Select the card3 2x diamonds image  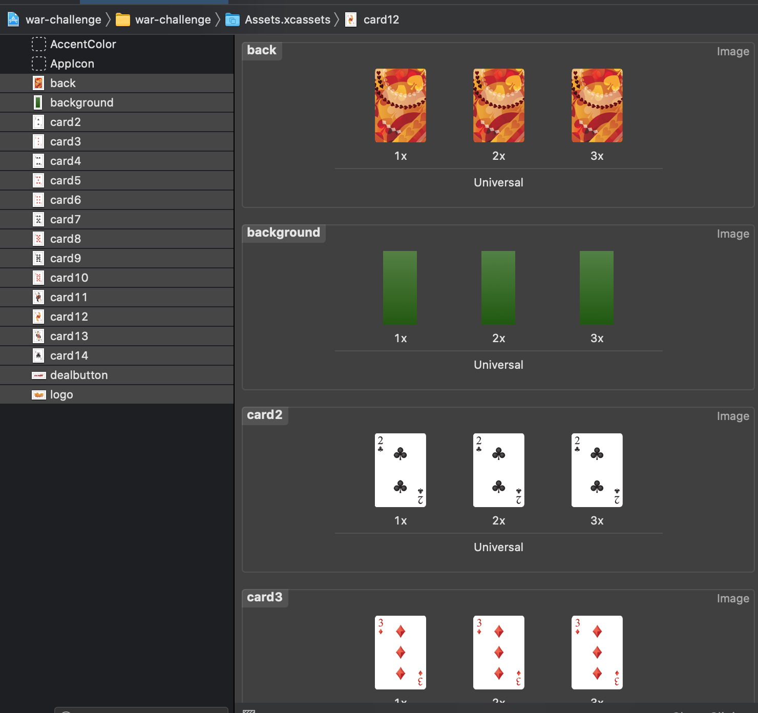point(499,653)
